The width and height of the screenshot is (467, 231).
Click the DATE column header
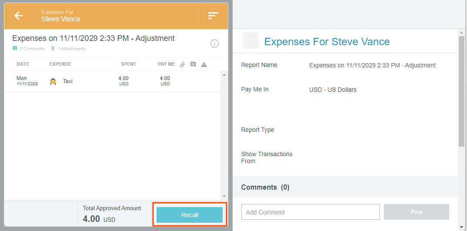click(23, 64)
